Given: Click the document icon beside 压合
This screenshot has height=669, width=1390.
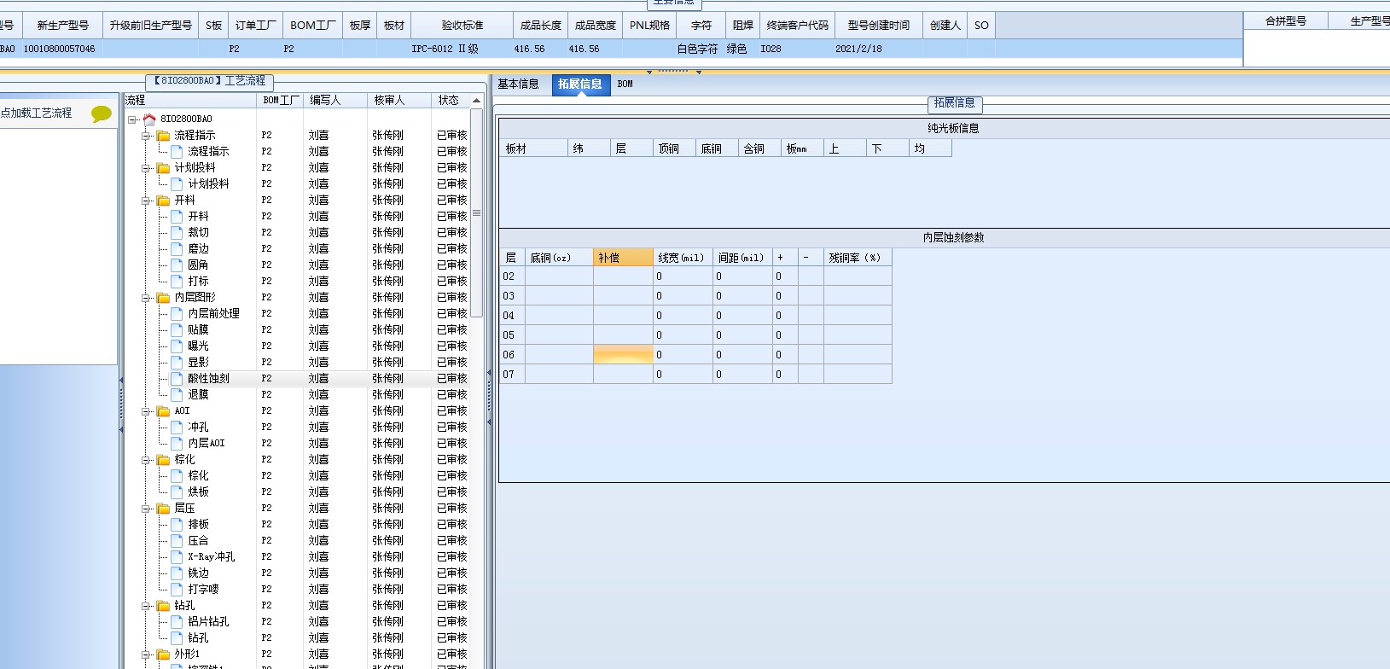Looking at the screenshot, I should [x=177, y=541].
